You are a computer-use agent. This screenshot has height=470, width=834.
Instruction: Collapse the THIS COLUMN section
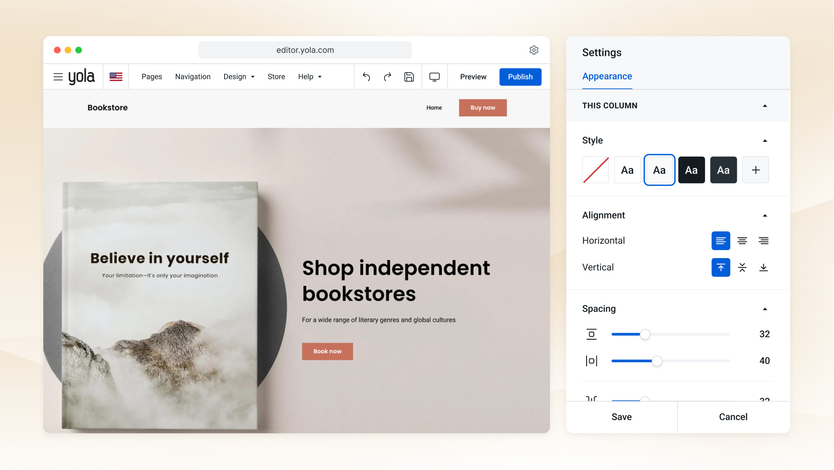point(765,106)
